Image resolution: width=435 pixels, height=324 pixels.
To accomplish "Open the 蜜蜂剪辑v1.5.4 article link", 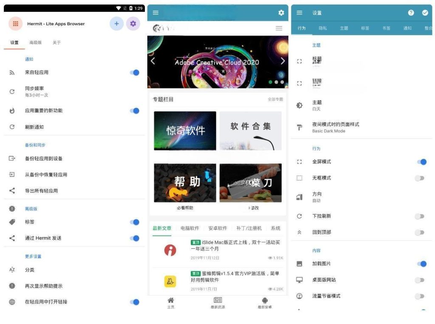I will point(235,276).
